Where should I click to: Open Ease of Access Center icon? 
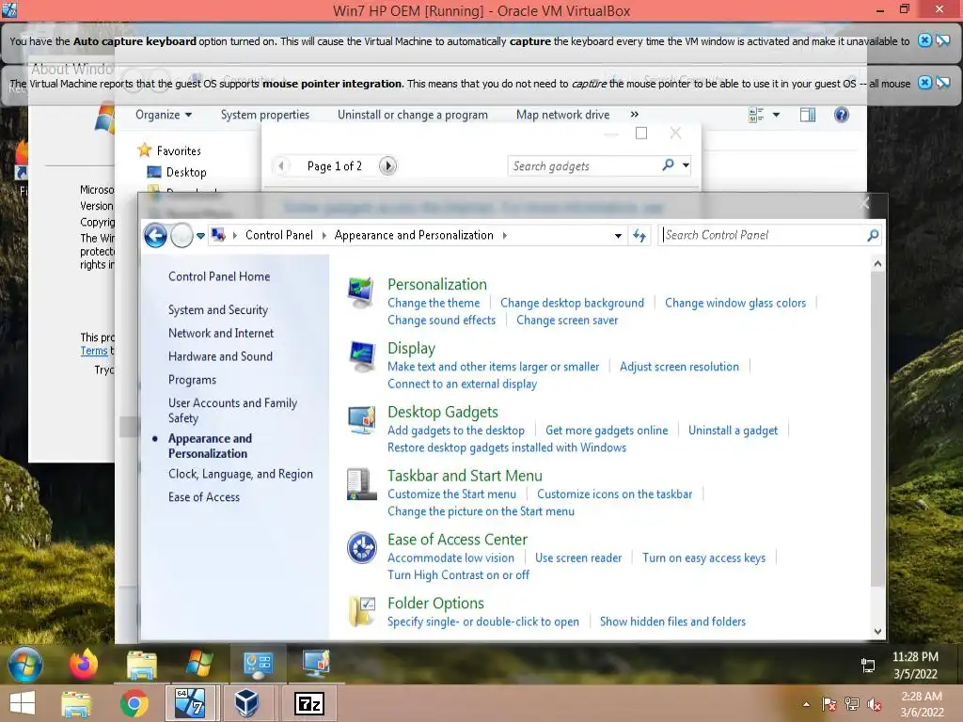[361, 548]
